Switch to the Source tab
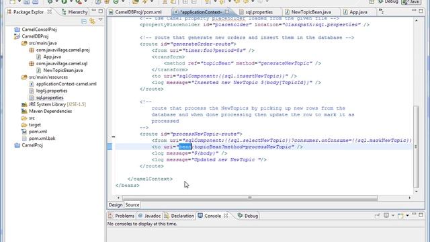The width and height of the screenshot is (430, 242). tap(132, 205)
